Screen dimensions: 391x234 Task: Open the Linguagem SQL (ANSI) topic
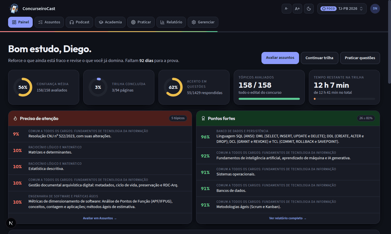tap(288, 137)
